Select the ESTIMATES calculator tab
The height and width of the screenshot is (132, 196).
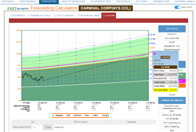click(18, 16)
